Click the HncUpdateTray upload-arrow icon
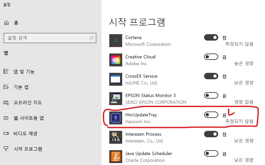 [x=116, y=118]
